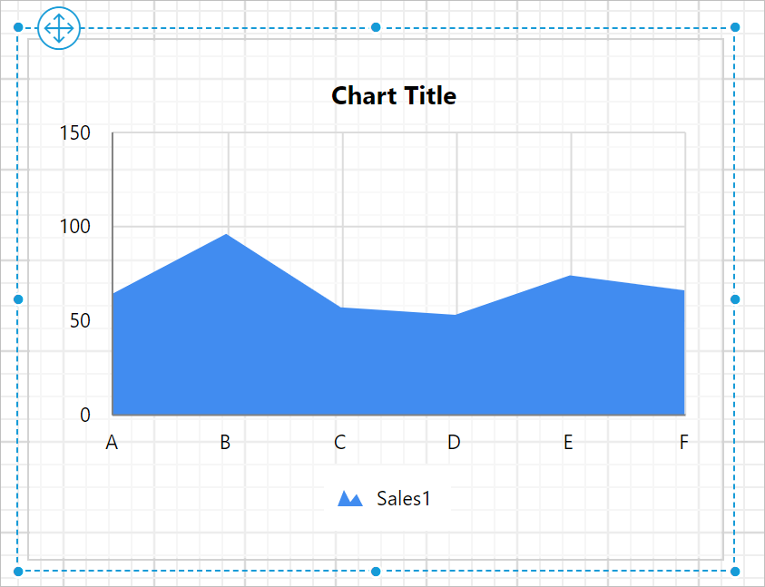Click the move handle crosshair icon
The height and width of the screenshot is (587, 765).
[x=58, y=28]
